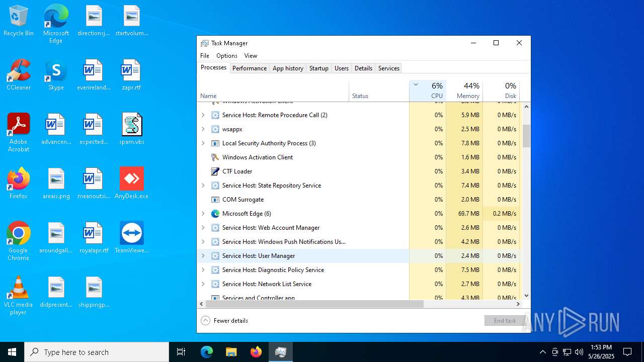Select Adobe Acrobat desktop icon

[x=19, y=133]
